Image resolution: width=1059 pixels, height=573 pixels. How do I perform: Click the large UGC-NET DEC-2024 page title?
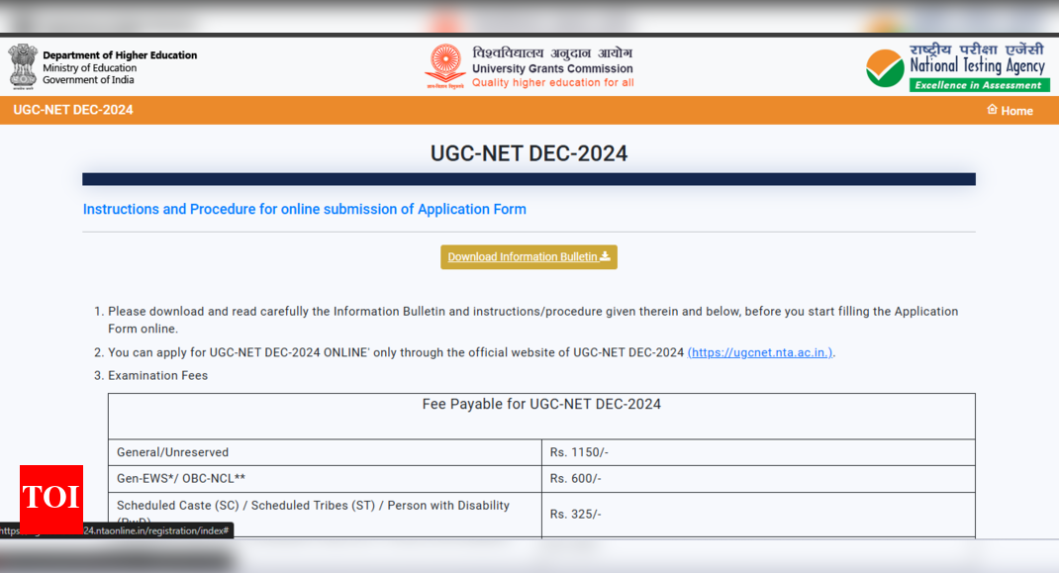[529, 153]
